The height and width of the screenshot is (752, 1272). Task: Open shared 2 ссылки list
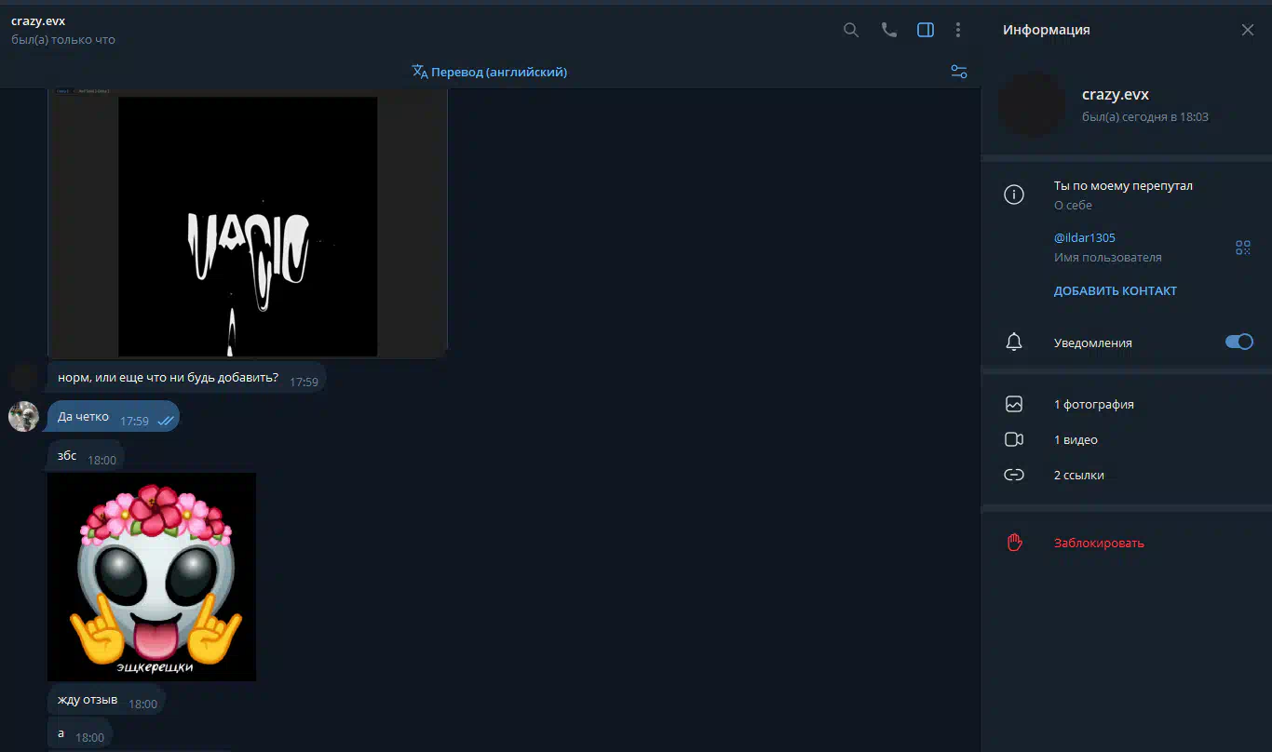pos(1078,476)
